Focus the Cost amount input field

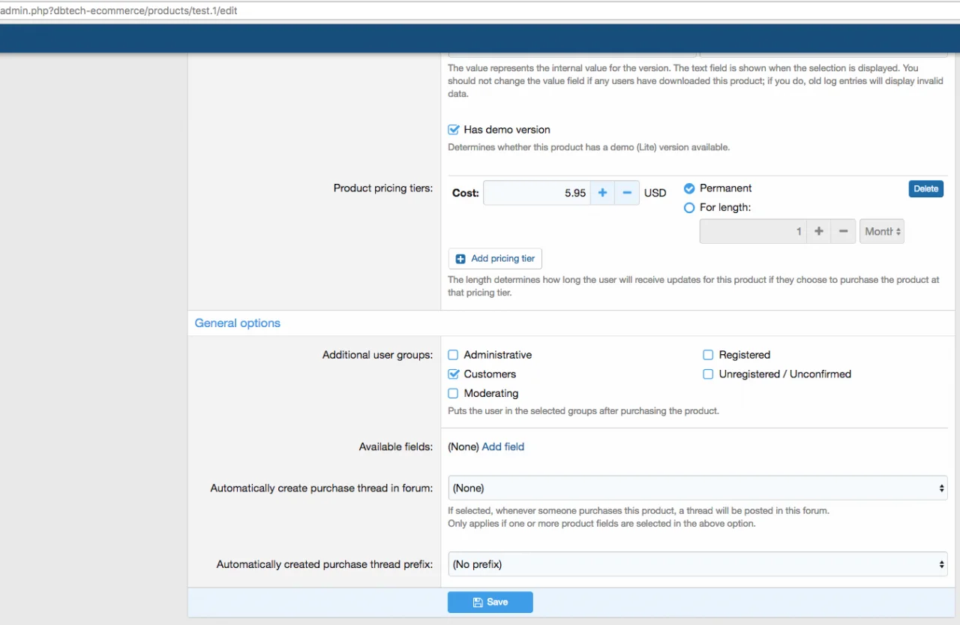tap(536, 193)
